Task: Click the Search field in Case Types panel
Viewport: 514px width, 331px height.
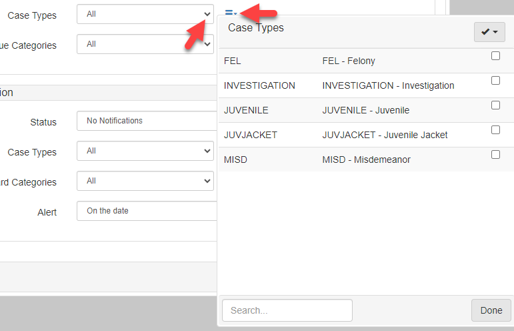Action: [287, 310]
